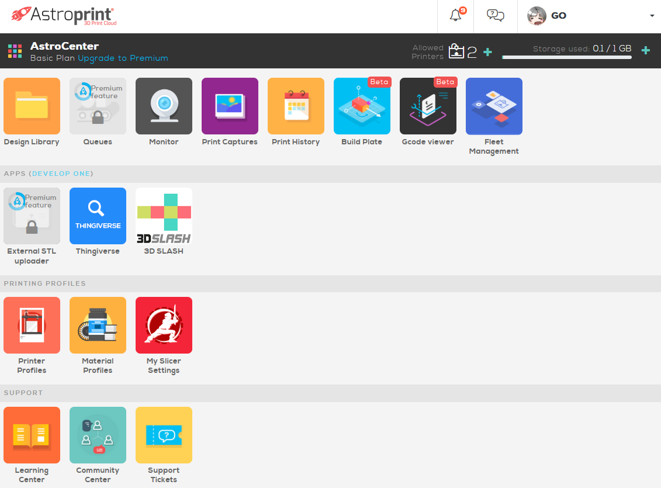The image size is (661, 488).
Task: Open the Print History calendar app
Action: tap(296, 106)
